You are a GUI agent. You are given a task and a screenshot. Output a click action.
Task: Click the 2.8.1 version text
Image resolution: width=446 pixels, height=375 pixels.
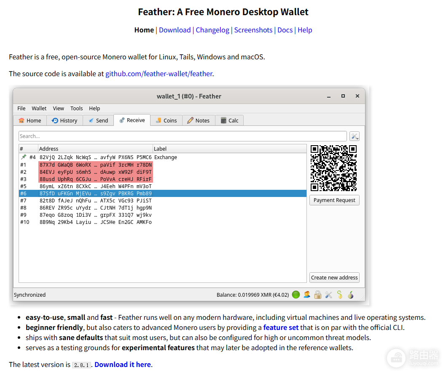click(x=81, y=365)
